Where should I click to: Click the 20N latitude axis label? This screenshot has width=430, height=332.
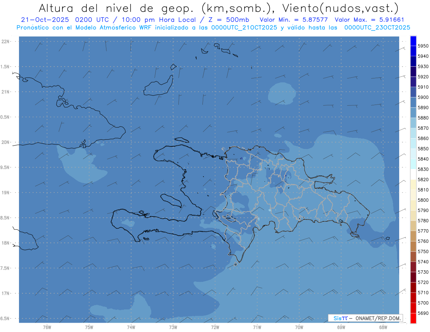5,142
